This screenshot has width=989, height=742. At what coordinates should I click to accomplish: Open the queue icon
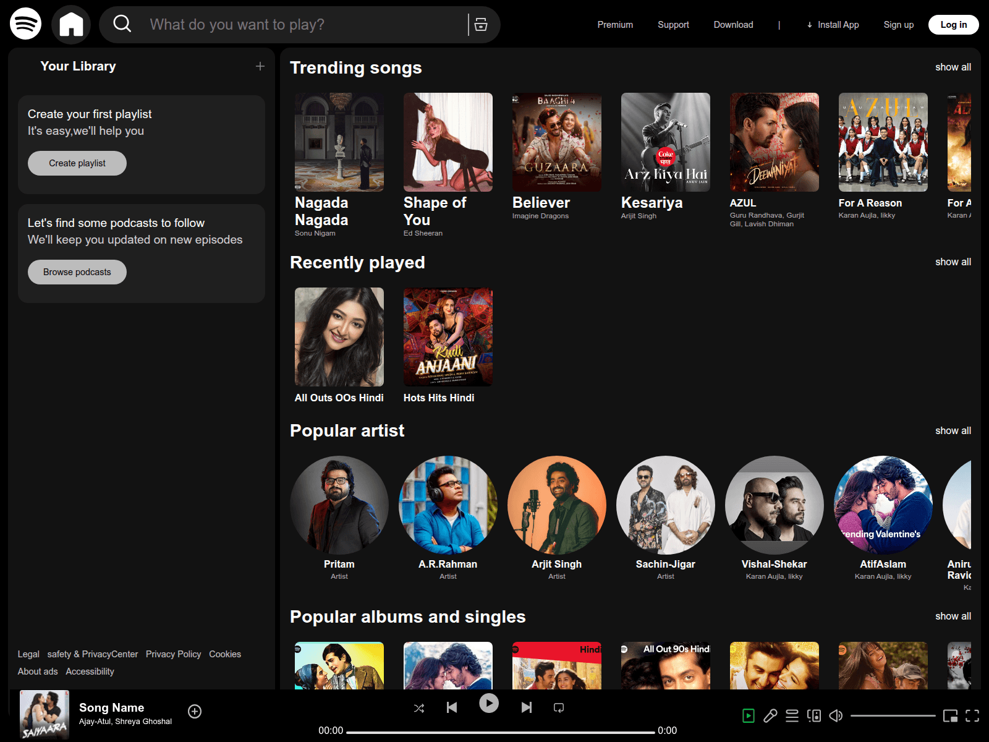click(792, 716)
